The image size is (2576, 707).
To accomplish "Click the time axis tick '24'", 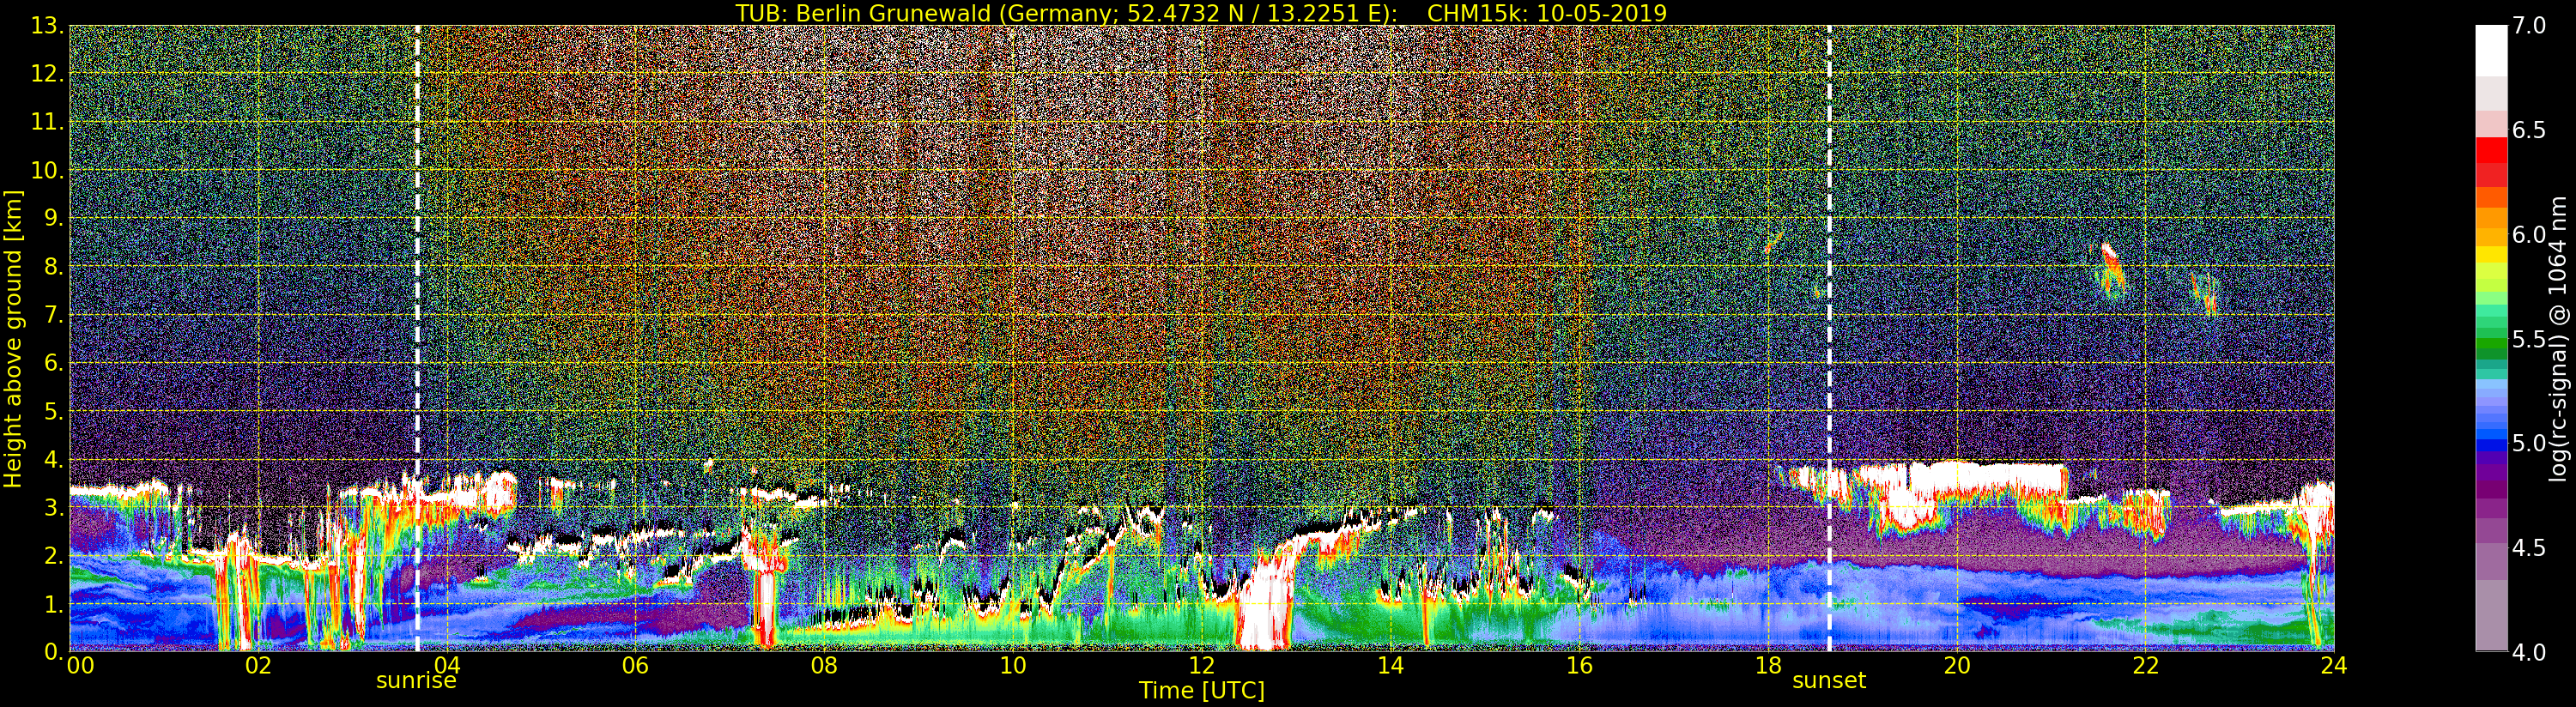I will 2334,665.
